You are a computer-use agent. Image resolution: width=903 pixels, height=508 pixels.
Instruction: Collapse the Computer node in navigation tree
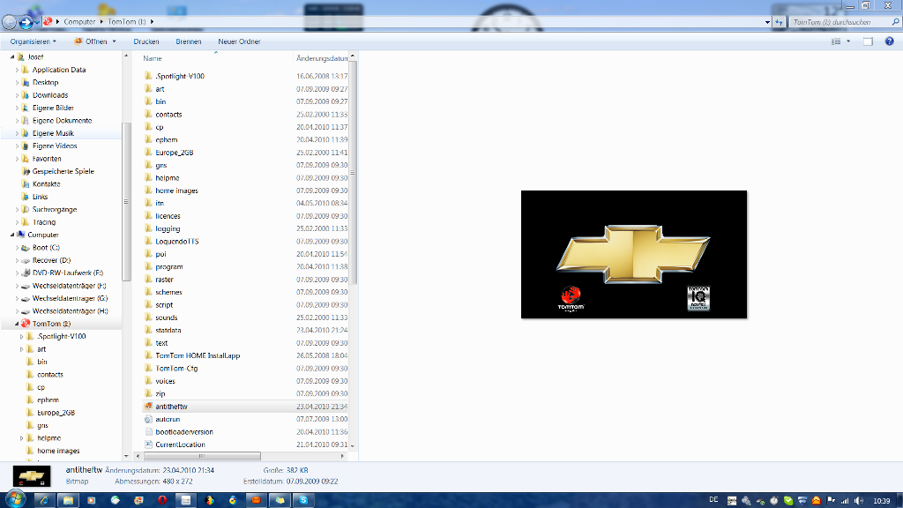click(12, 235)
